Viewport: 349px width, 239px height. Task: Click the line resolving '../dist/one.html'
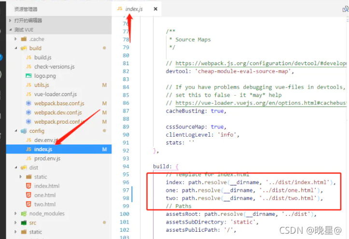(x=244, y=190)
